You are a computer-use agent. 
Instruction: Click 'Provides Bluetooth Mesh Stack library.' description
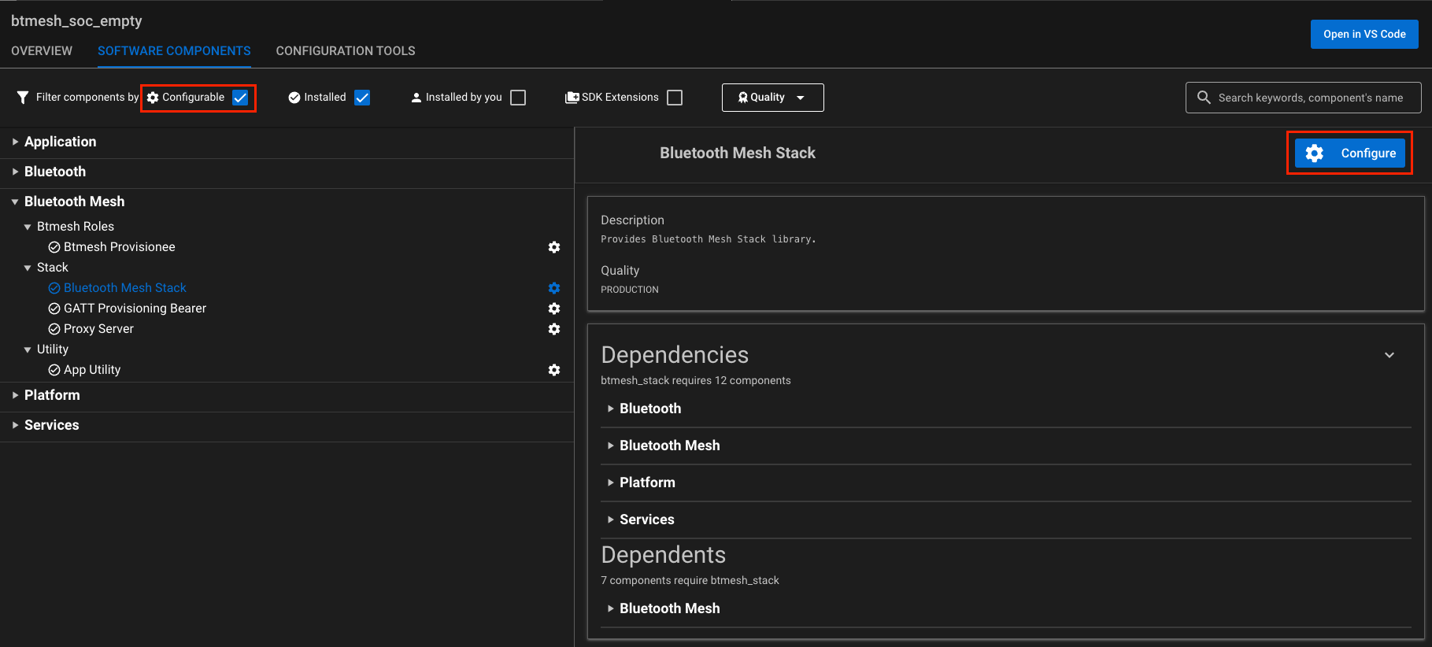click(709, 239)
